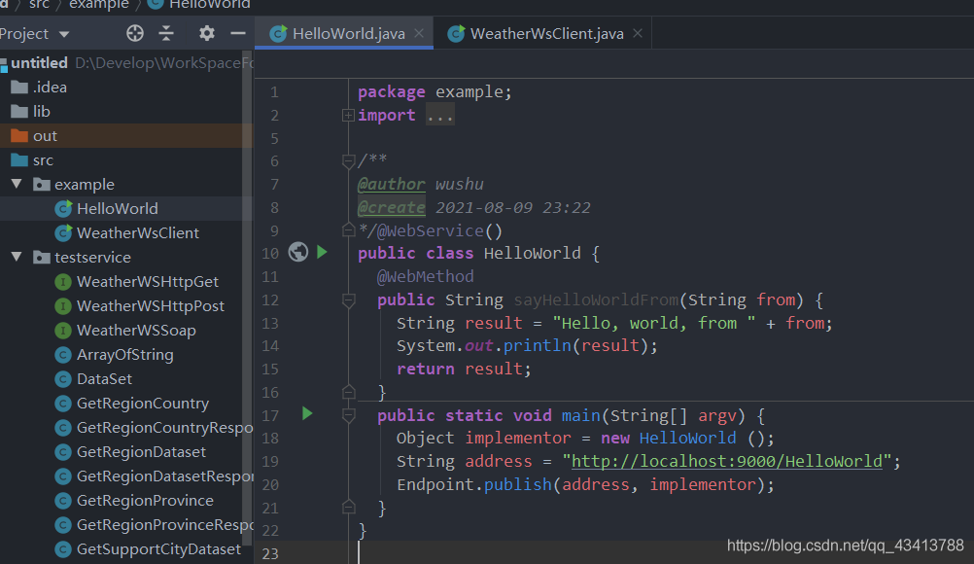This screenshot has width=974, height=564.
Task: Click Collapse All icon in Project toolbar
Action: tap(168, 32)
